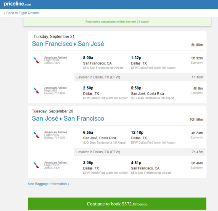Click the arrow between San Francisco and San José
The width and height of the screenshot is (218, 211).
tap(75, 44)
